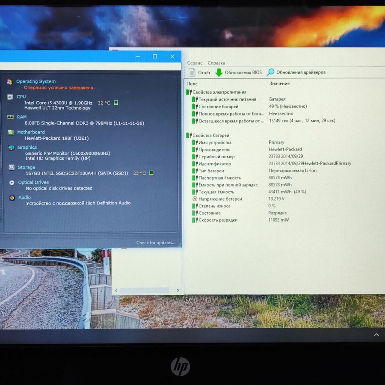This screenshot has height=385, width=385.
Task: Click Обновления драйверов toolbar button
Action: [296, 72]
